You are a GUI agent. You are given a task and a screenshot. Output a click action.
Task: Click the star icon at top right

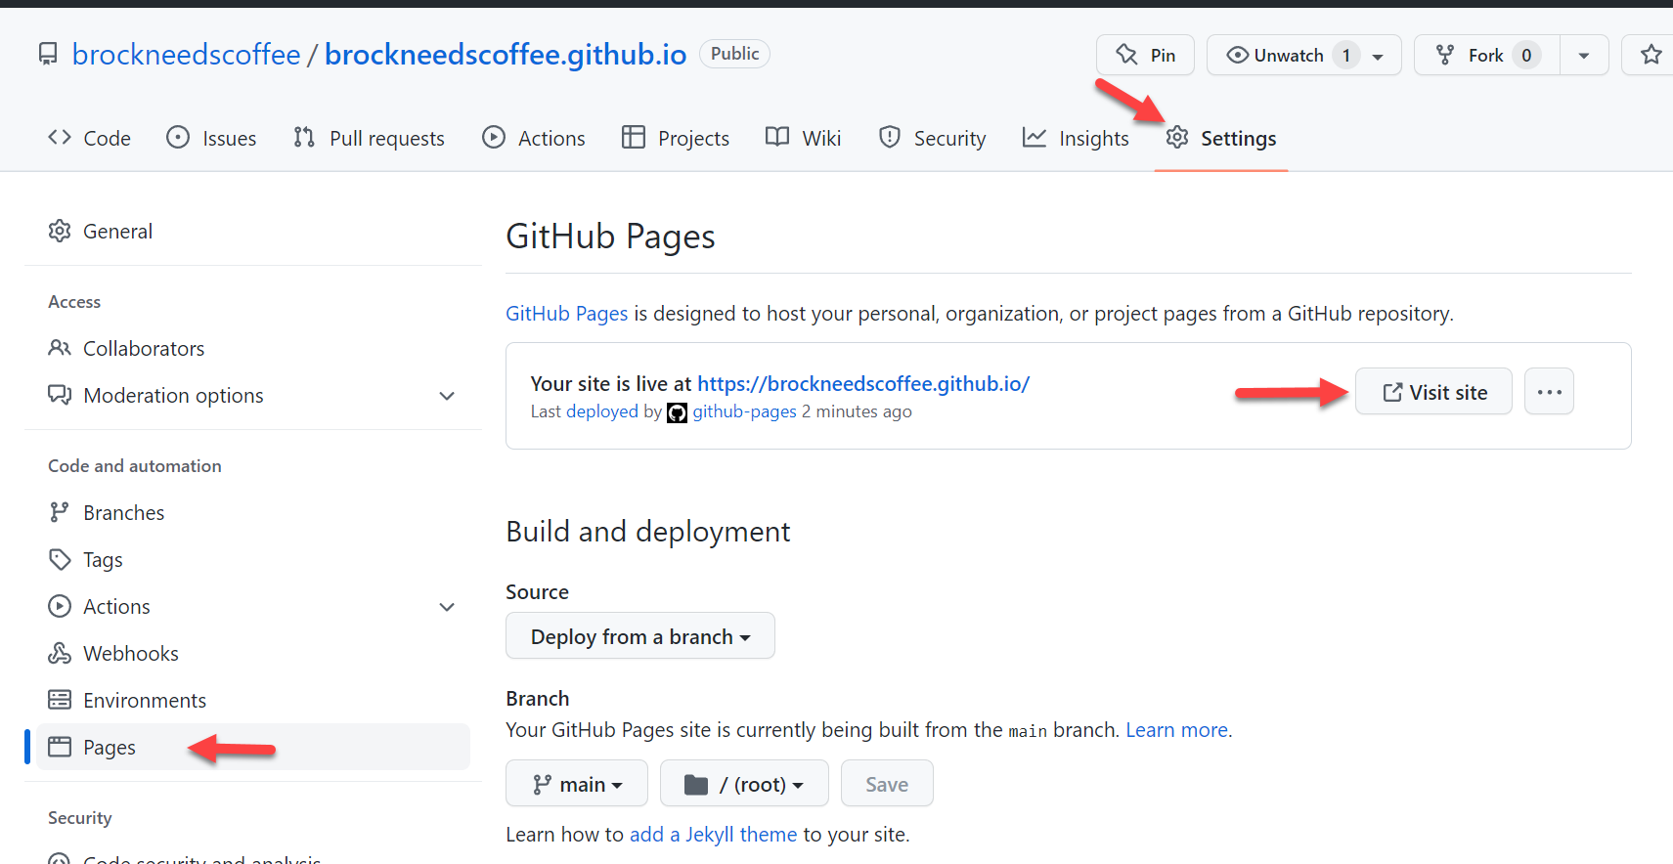[x=1651, y=55]
